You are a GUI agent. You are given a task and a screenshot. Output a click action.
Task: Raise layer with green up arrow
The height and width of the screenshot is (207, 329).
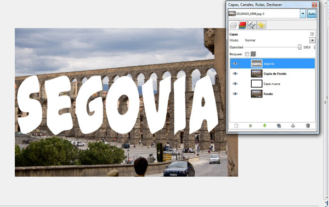point(251,126)
